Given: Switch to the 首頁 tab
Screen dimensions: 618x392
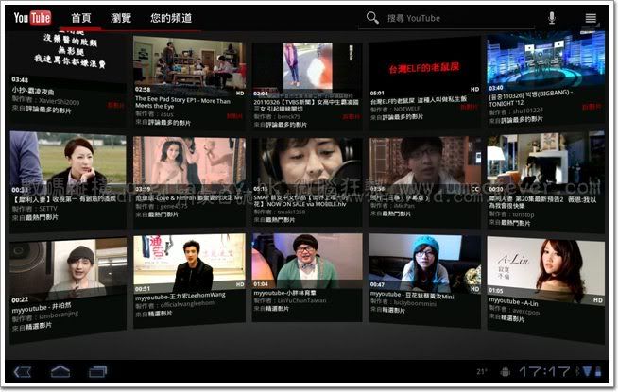Looking at the screenshot, I should (81, 18).
